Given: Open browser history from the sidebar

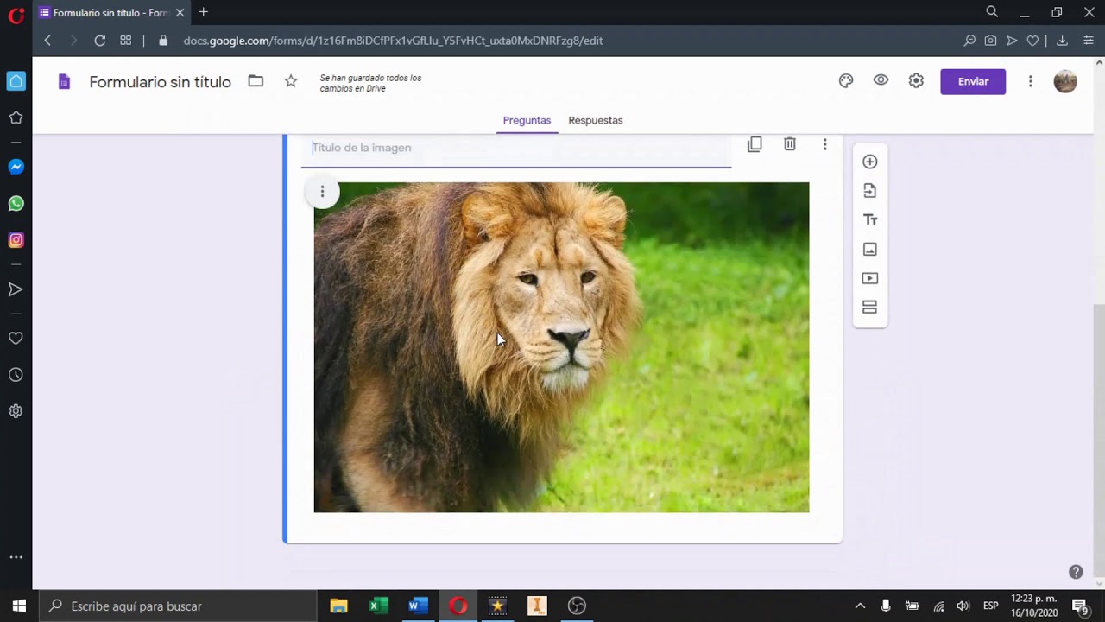Looking at the screenshot, I should 16,375.
